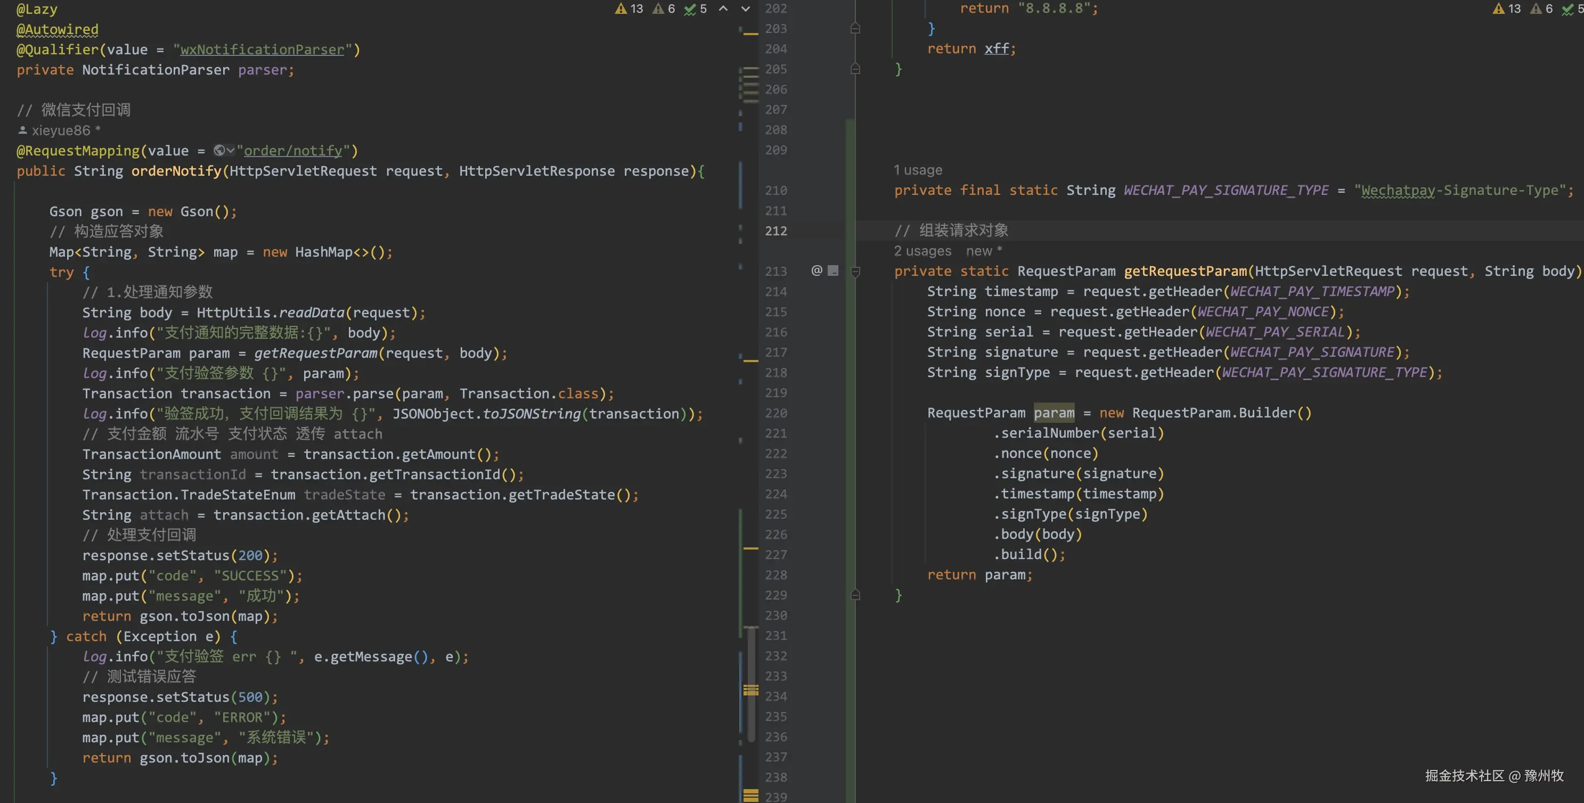Click the 6 weak warnings indicator, left editor

pos(658,9)
